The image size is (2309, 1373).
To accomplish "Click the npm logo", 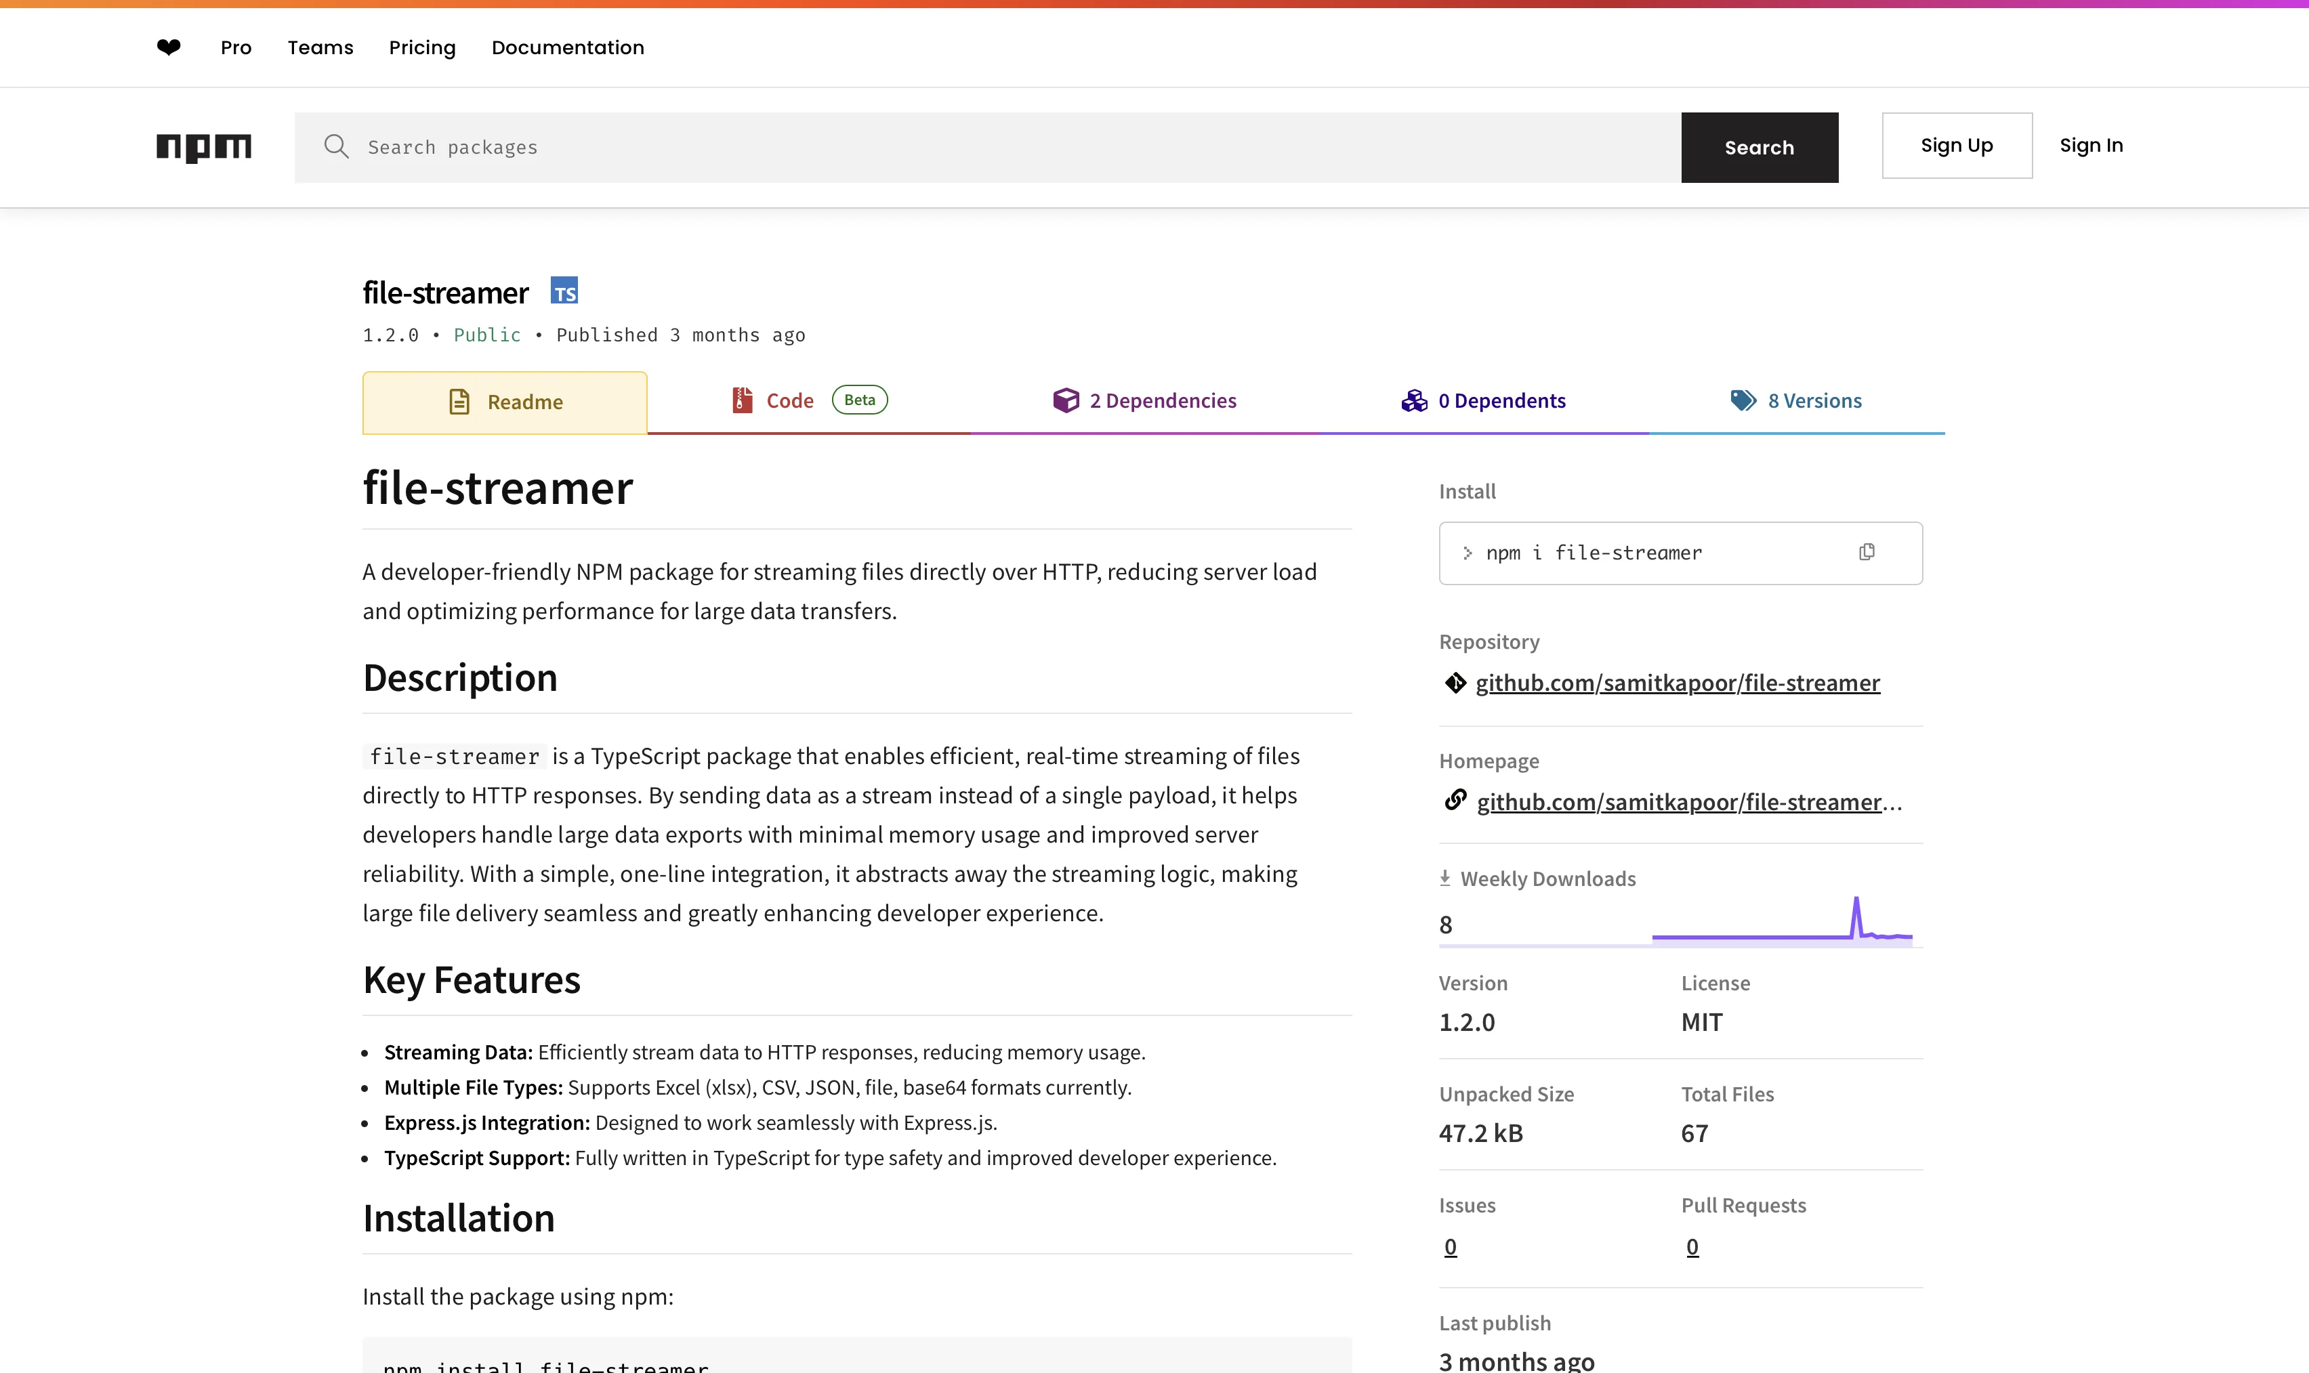I will (204, 147).
